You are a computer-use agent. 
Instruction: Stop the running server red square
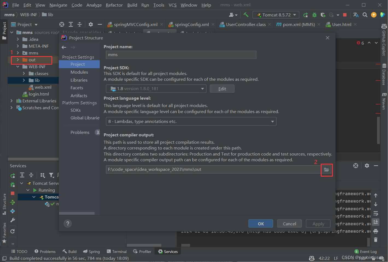point(345,15)
